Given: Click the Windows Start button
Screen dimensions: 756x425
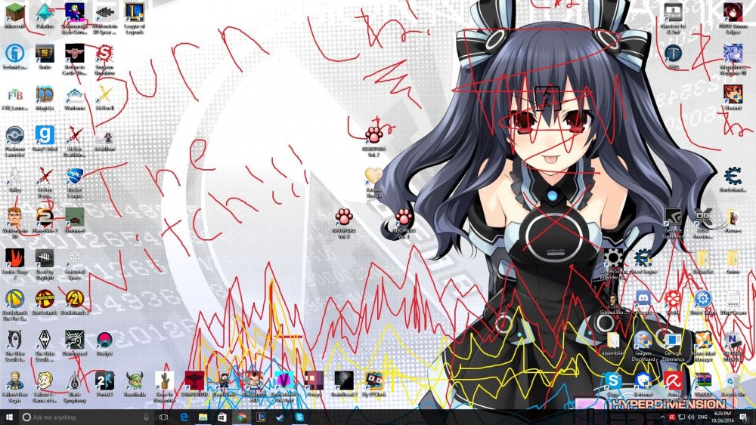Looking at the screenshot, I should pyautogui.click(x=8, y=417).
